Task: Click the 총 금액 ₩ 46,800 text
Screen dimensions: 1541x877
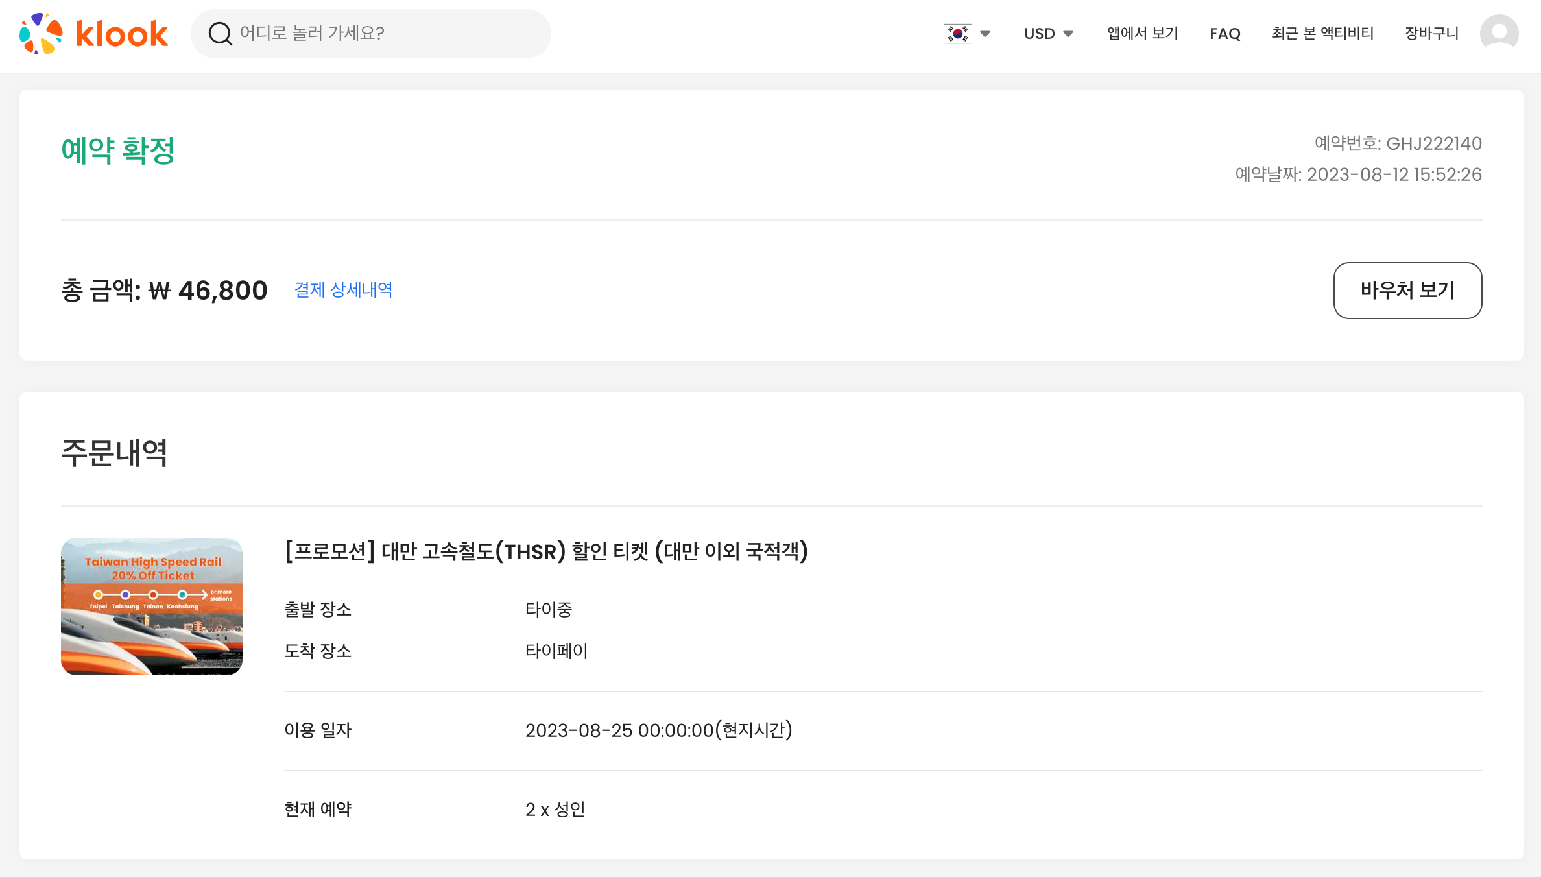Action: point(164,291)
